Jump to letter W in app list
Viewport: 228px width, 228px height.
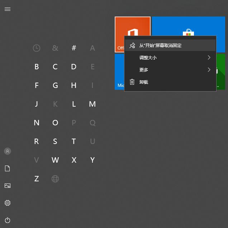pyautogui.click(x=55, y=160)
